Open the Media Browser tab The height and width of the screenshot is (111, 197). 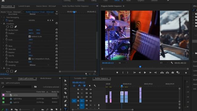(46, 78)
